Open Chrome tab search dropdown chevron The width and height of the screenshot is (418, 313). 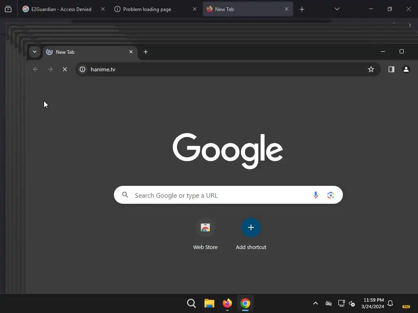point(35,52)
